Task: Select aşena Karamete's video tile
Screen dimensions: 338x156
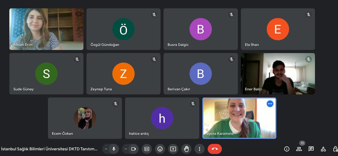Action: (239, 118)
